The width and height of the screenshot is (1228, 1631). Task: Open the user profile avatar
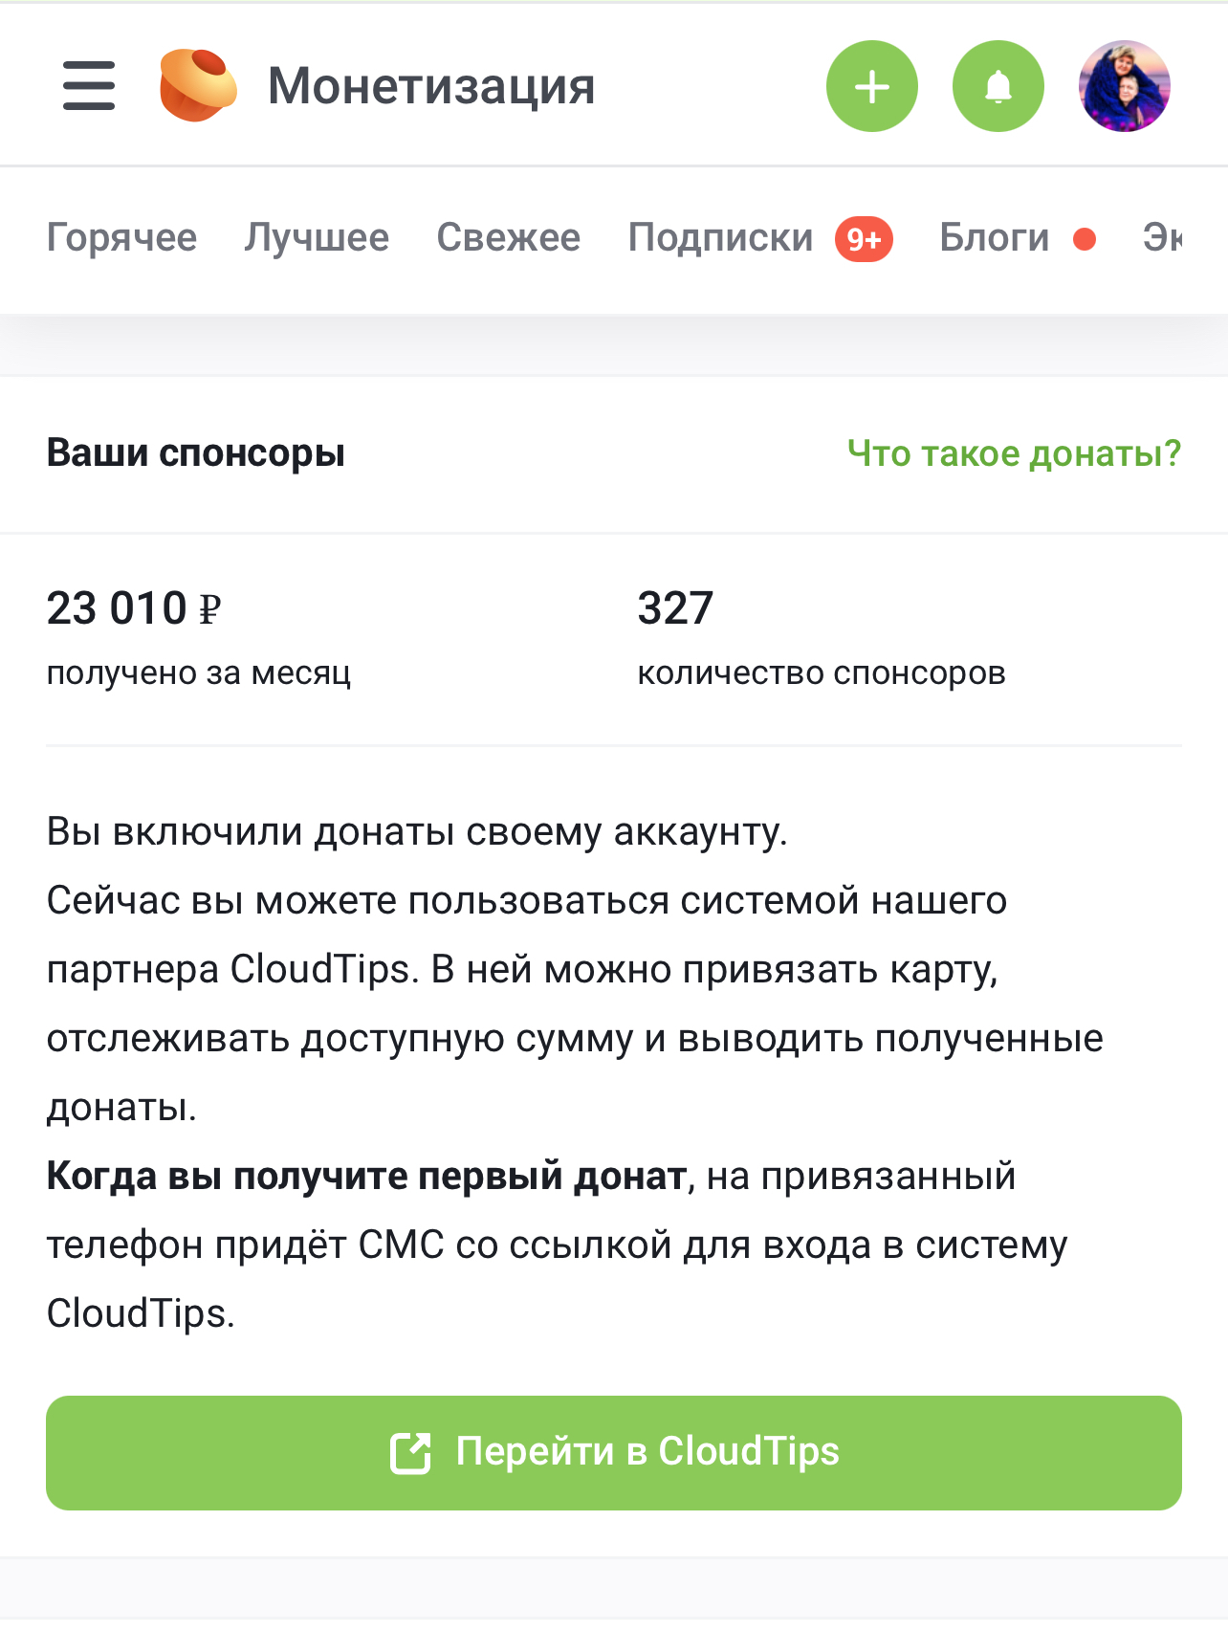pyautogui.click(x=1124, y=86)
